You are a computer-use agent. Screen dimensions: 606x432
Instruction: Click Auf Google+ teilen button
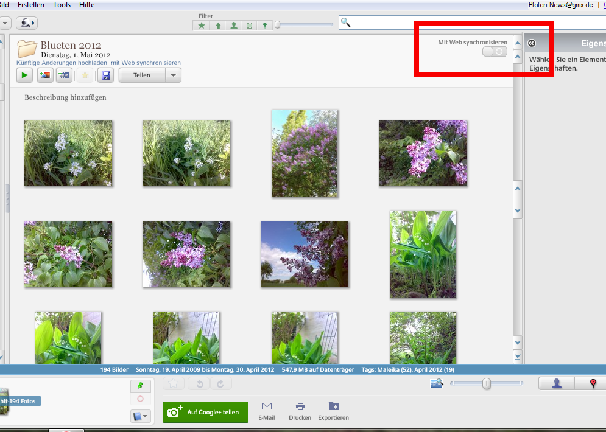coord(205,412)
